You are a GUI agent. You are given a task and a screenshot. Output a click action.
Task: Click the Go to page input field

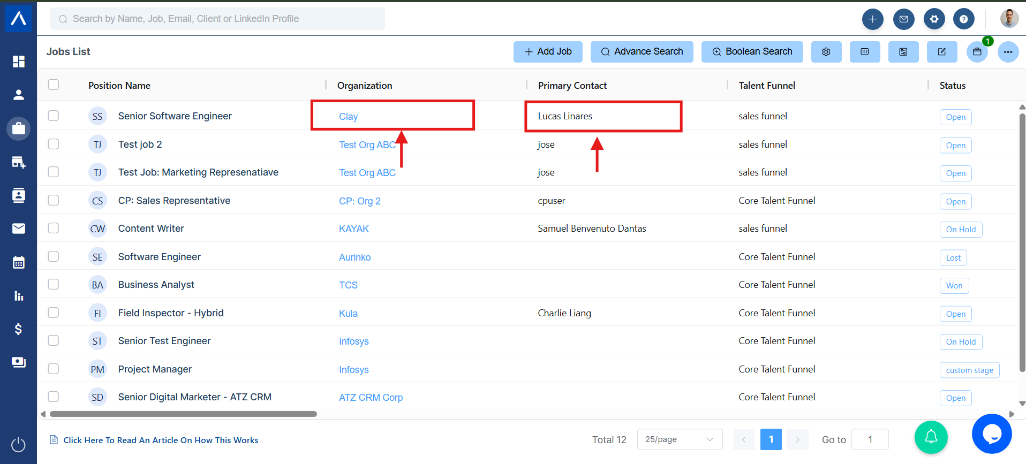870,439
